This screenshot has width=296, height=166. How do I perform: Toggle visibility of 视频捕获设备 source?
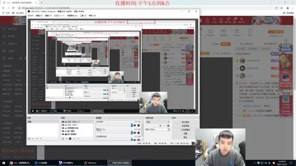click(x=63, y=128)
